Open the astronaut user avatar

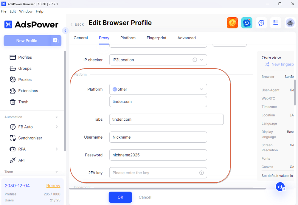(290, 23)
